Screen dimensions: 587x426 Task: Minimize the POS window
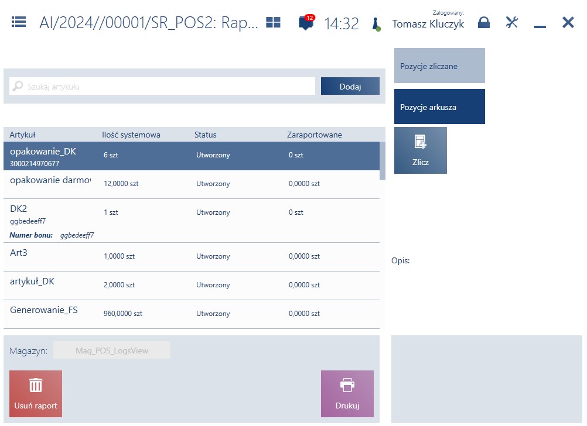tap(540, 26)
